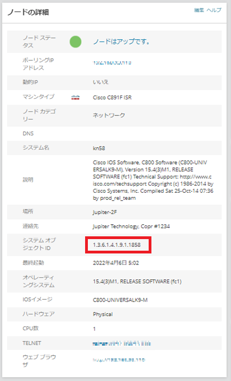The image size is (231, 381).
Task: Click the green node status icon
Action: tap(75, 42)
